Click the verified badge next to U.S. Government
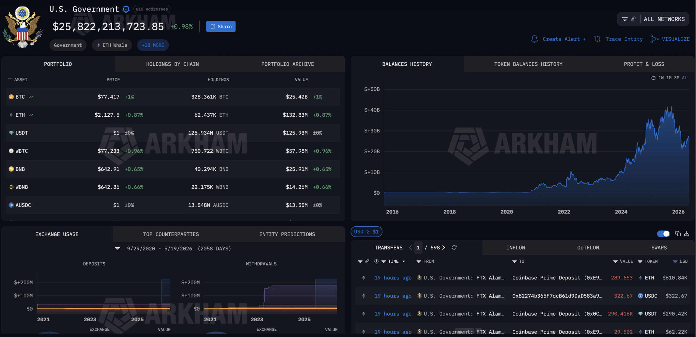This screenshot has height=337, width=696. point(126,9)
